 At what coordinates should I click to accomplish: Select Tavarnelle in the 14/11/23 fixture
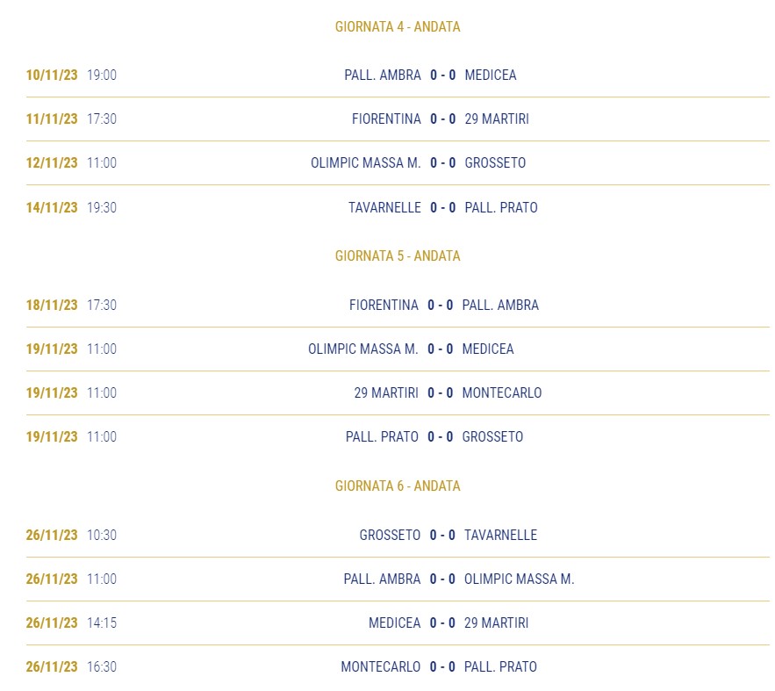[384, 207]
